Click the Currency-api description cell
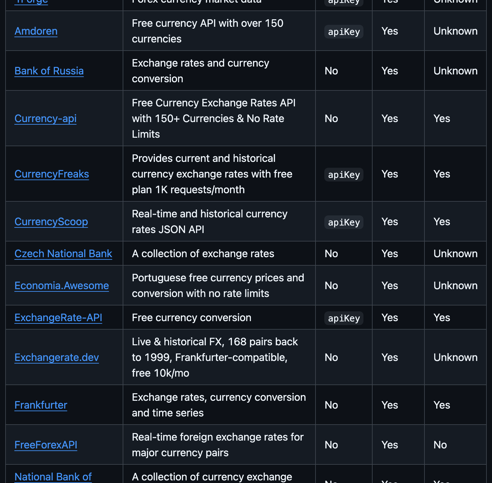Screen dimensions: 492x483 [x=219, y=118]
